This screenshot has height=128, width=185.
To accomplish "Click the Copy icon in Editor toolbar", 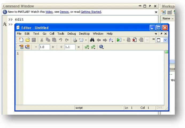I will point(48,40).
